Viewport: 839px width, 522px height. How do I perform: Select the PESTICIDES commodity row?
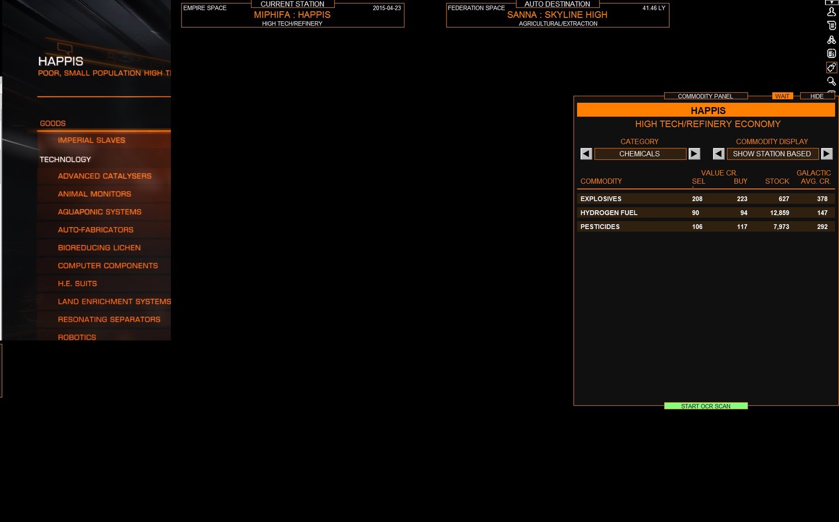pyautogui.click(x=705, y=227)
